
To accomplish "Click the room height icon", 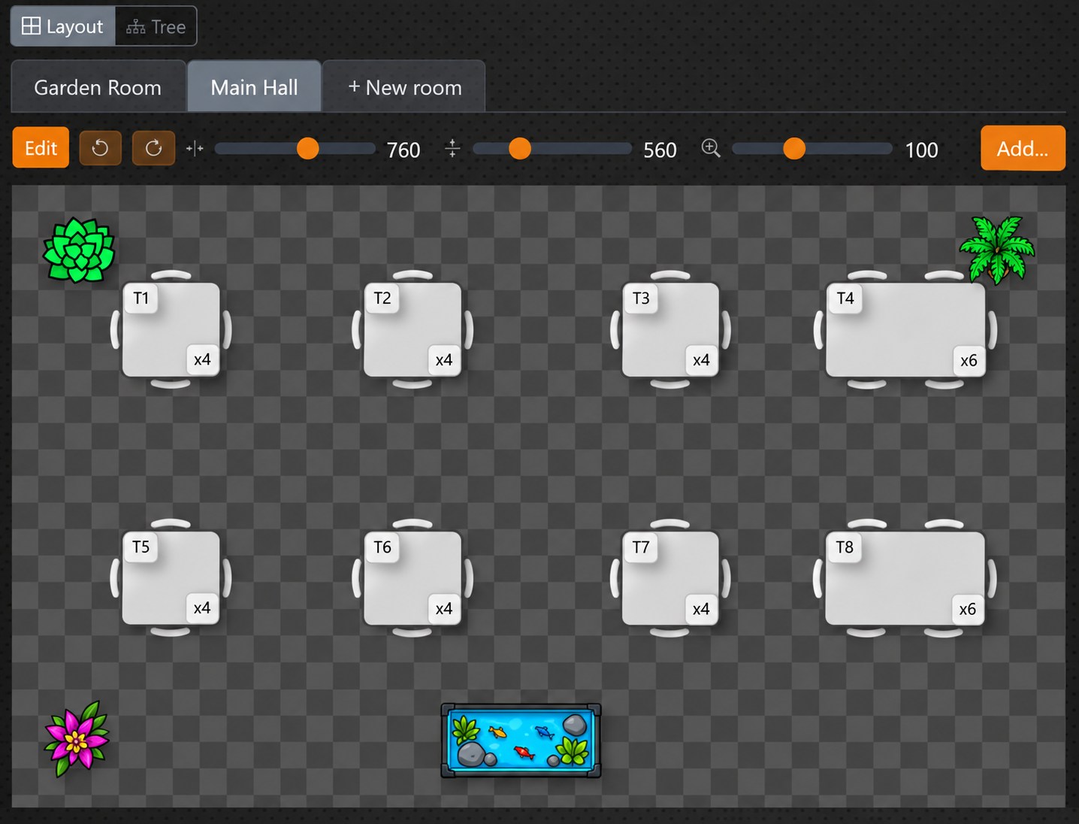I will (452, 149).
